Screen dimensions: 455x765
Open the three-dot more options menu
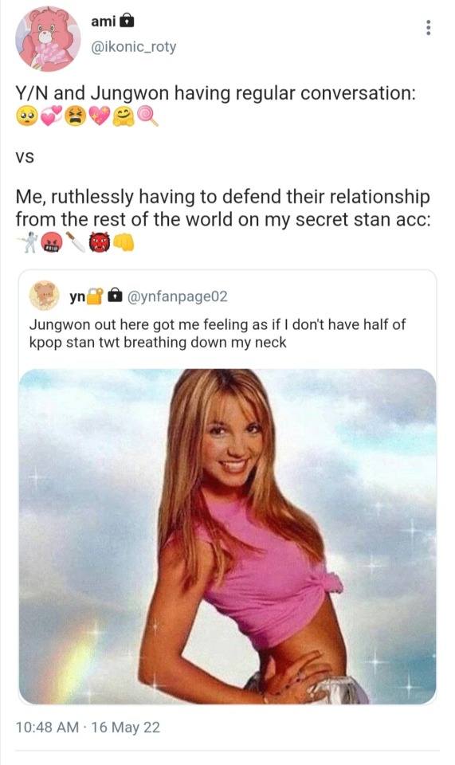coord(428,28)
